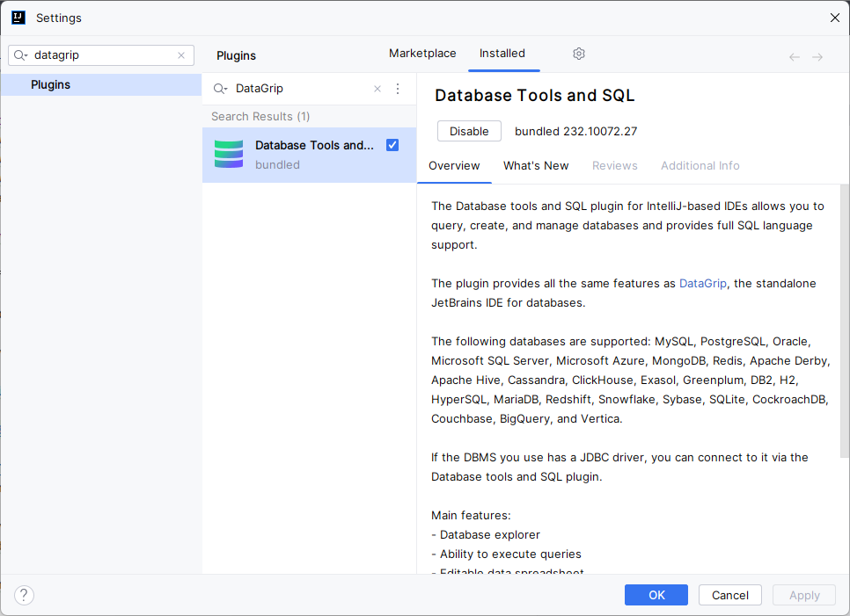Click the Disable plugin button
Screen dimensions: 850x616
[469, 130]
